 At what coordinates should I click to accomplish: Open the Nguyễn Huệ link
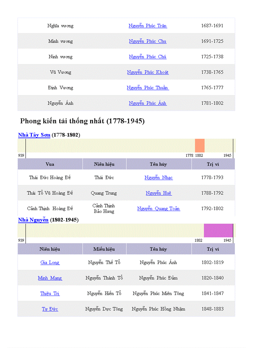(158, 193)
